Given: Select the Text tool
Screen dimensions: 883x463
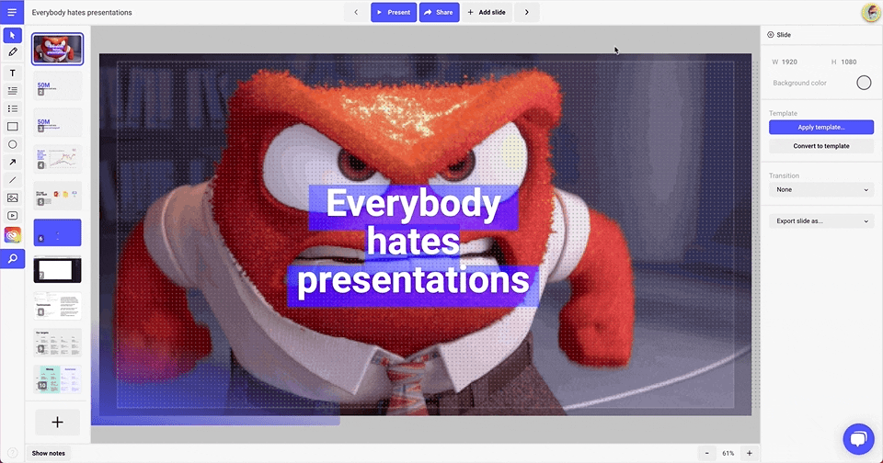Looking at the screenshot, I should coord(12,73).
